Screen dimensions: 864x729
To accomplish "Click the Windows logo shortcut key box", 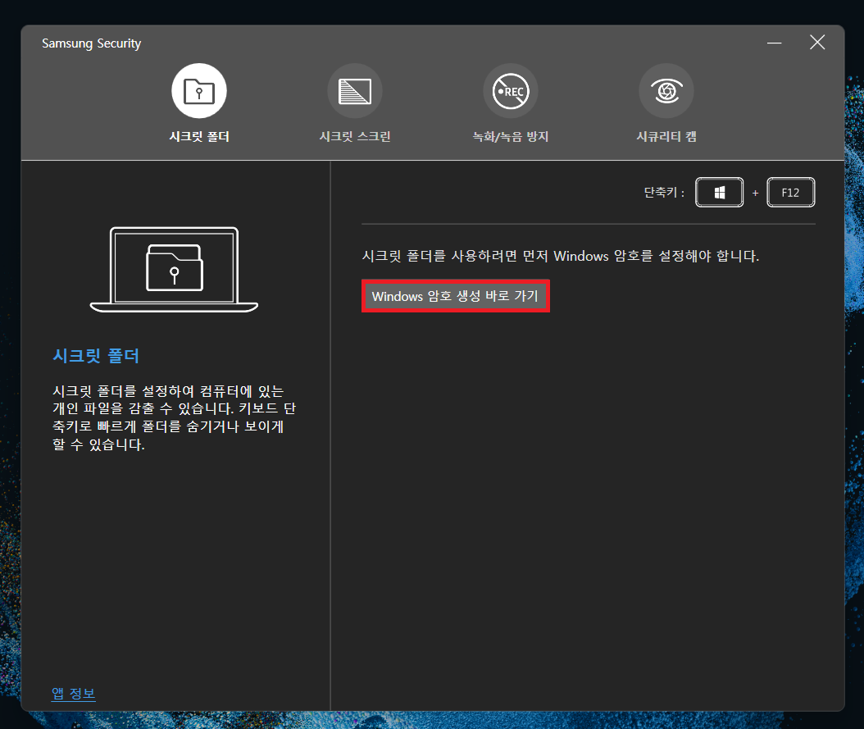I will click(719, 193).
